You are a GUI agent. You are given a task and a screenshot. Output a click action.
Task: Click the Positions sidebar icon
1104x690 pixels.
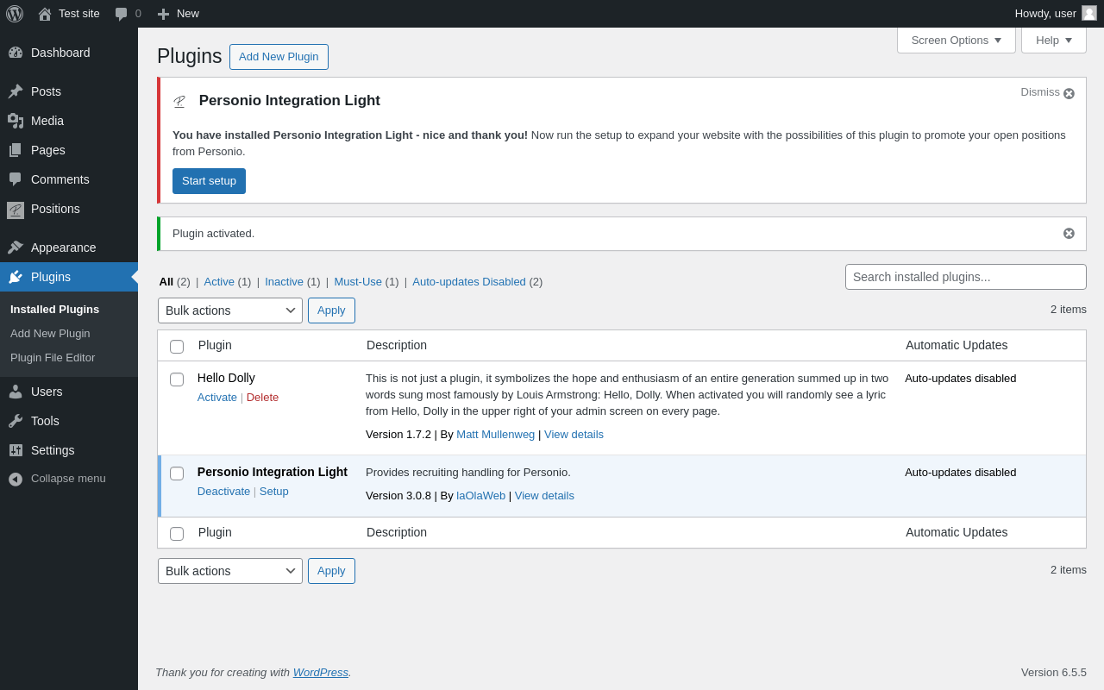point(16,210)
